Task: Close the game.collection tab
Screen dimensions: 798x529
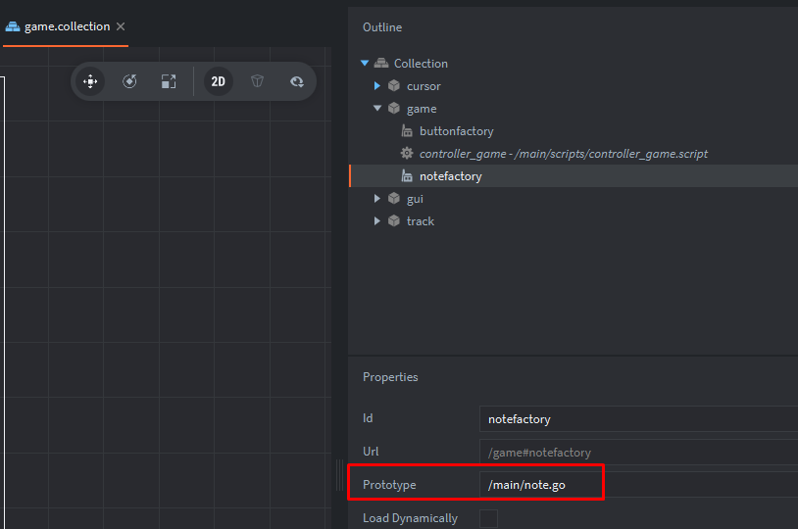Action: [121, 26]
